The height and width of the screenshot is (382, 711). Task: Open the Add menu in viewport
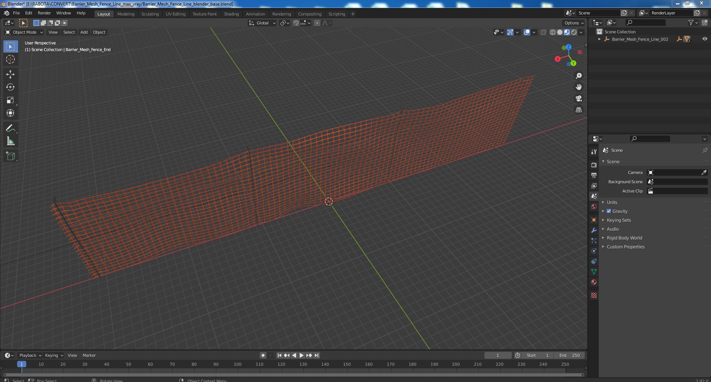84,32
